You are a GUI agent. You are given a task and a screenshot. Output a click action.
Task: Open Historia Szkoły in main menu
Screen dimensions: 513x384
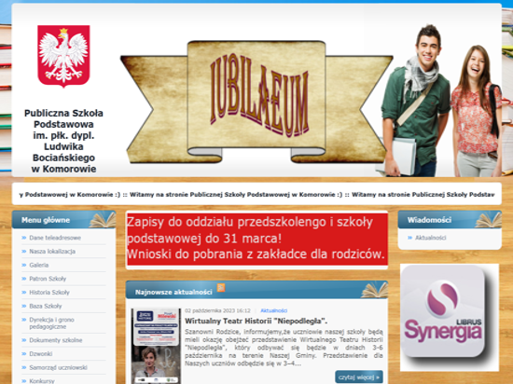pos(49,293)
